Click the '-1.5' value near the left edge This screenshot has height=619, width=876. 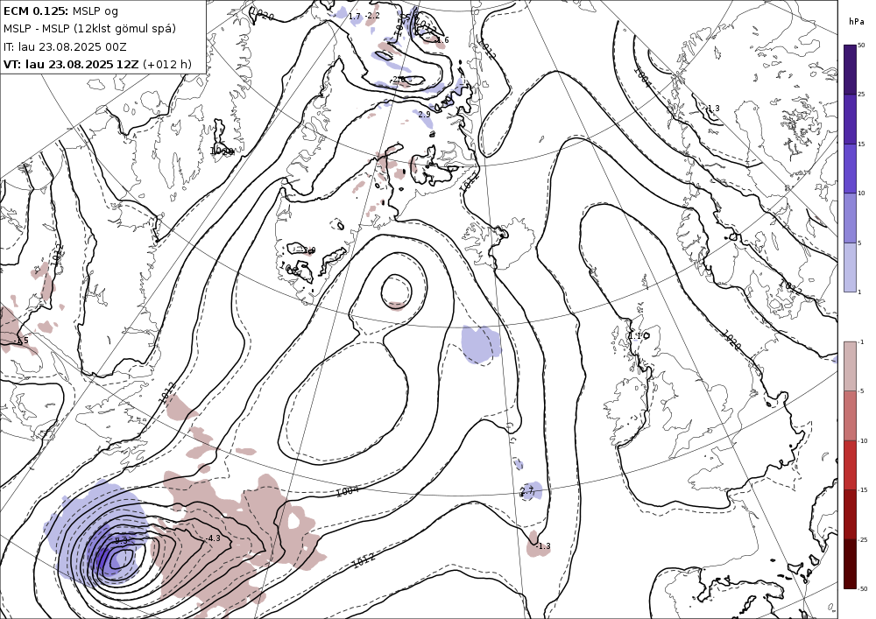click(21, 341)
